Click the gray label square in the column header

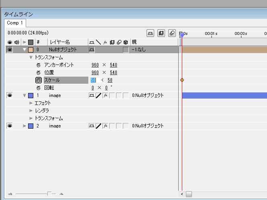[x=31, y=42]
